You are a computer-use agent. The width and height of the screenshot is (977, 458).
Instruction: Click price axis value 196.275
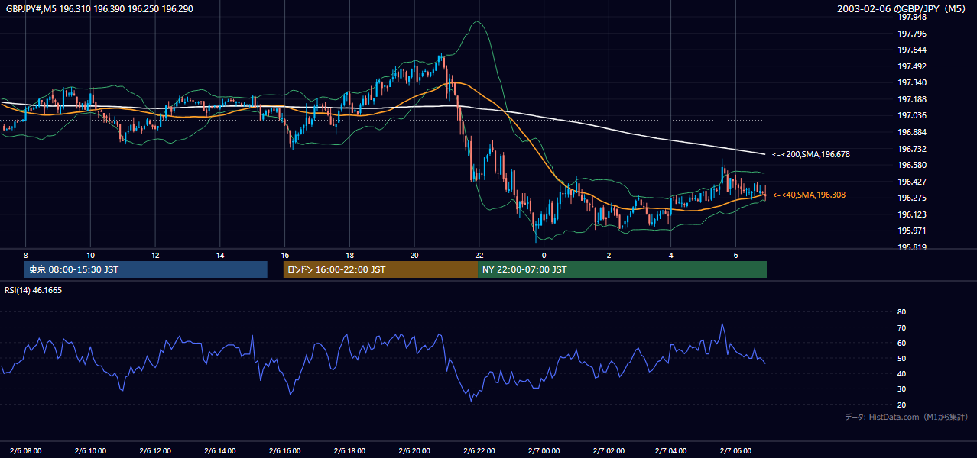coord(912,198)
